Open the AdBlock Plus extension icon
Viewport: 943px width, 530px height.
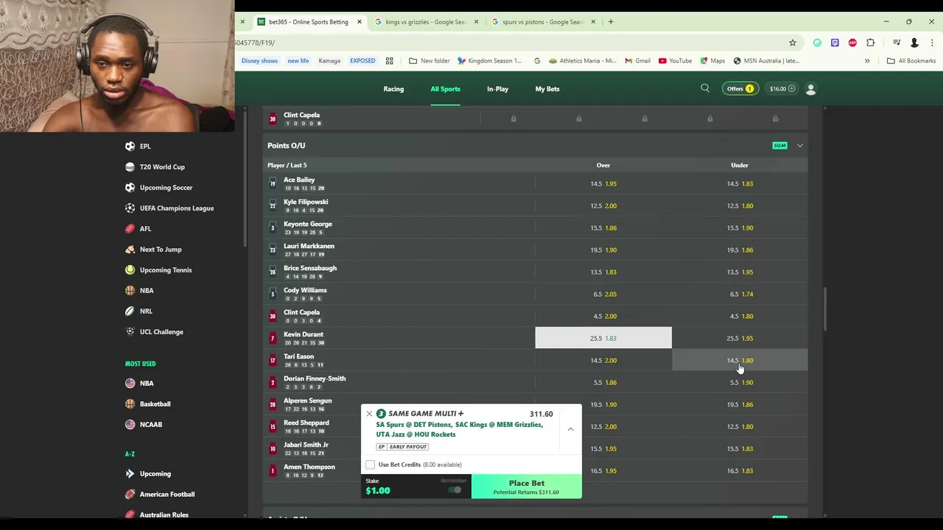pos(852,43)
